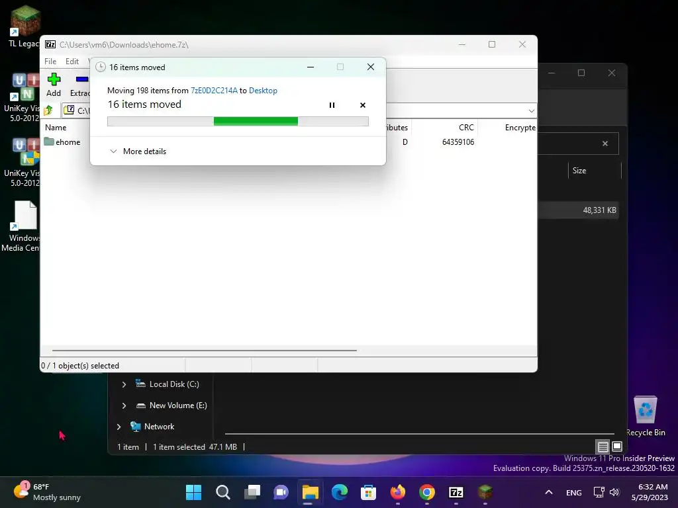The height and width of the screenshot is (508, 678).
Task: Select New Volume (E:) in Explorer
Action: click(x=171, y=405)
